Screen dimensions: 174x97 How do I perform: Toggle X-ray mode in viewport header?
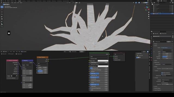tap(142, 3)
